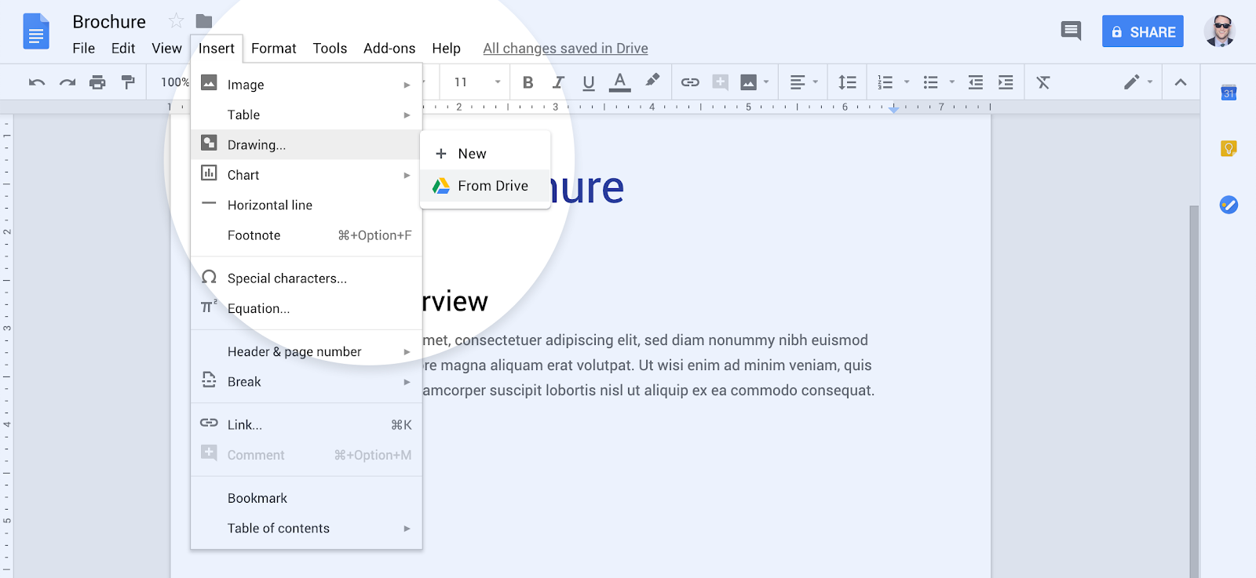Click the blue SHARE button

click(x=1142, y=32)
